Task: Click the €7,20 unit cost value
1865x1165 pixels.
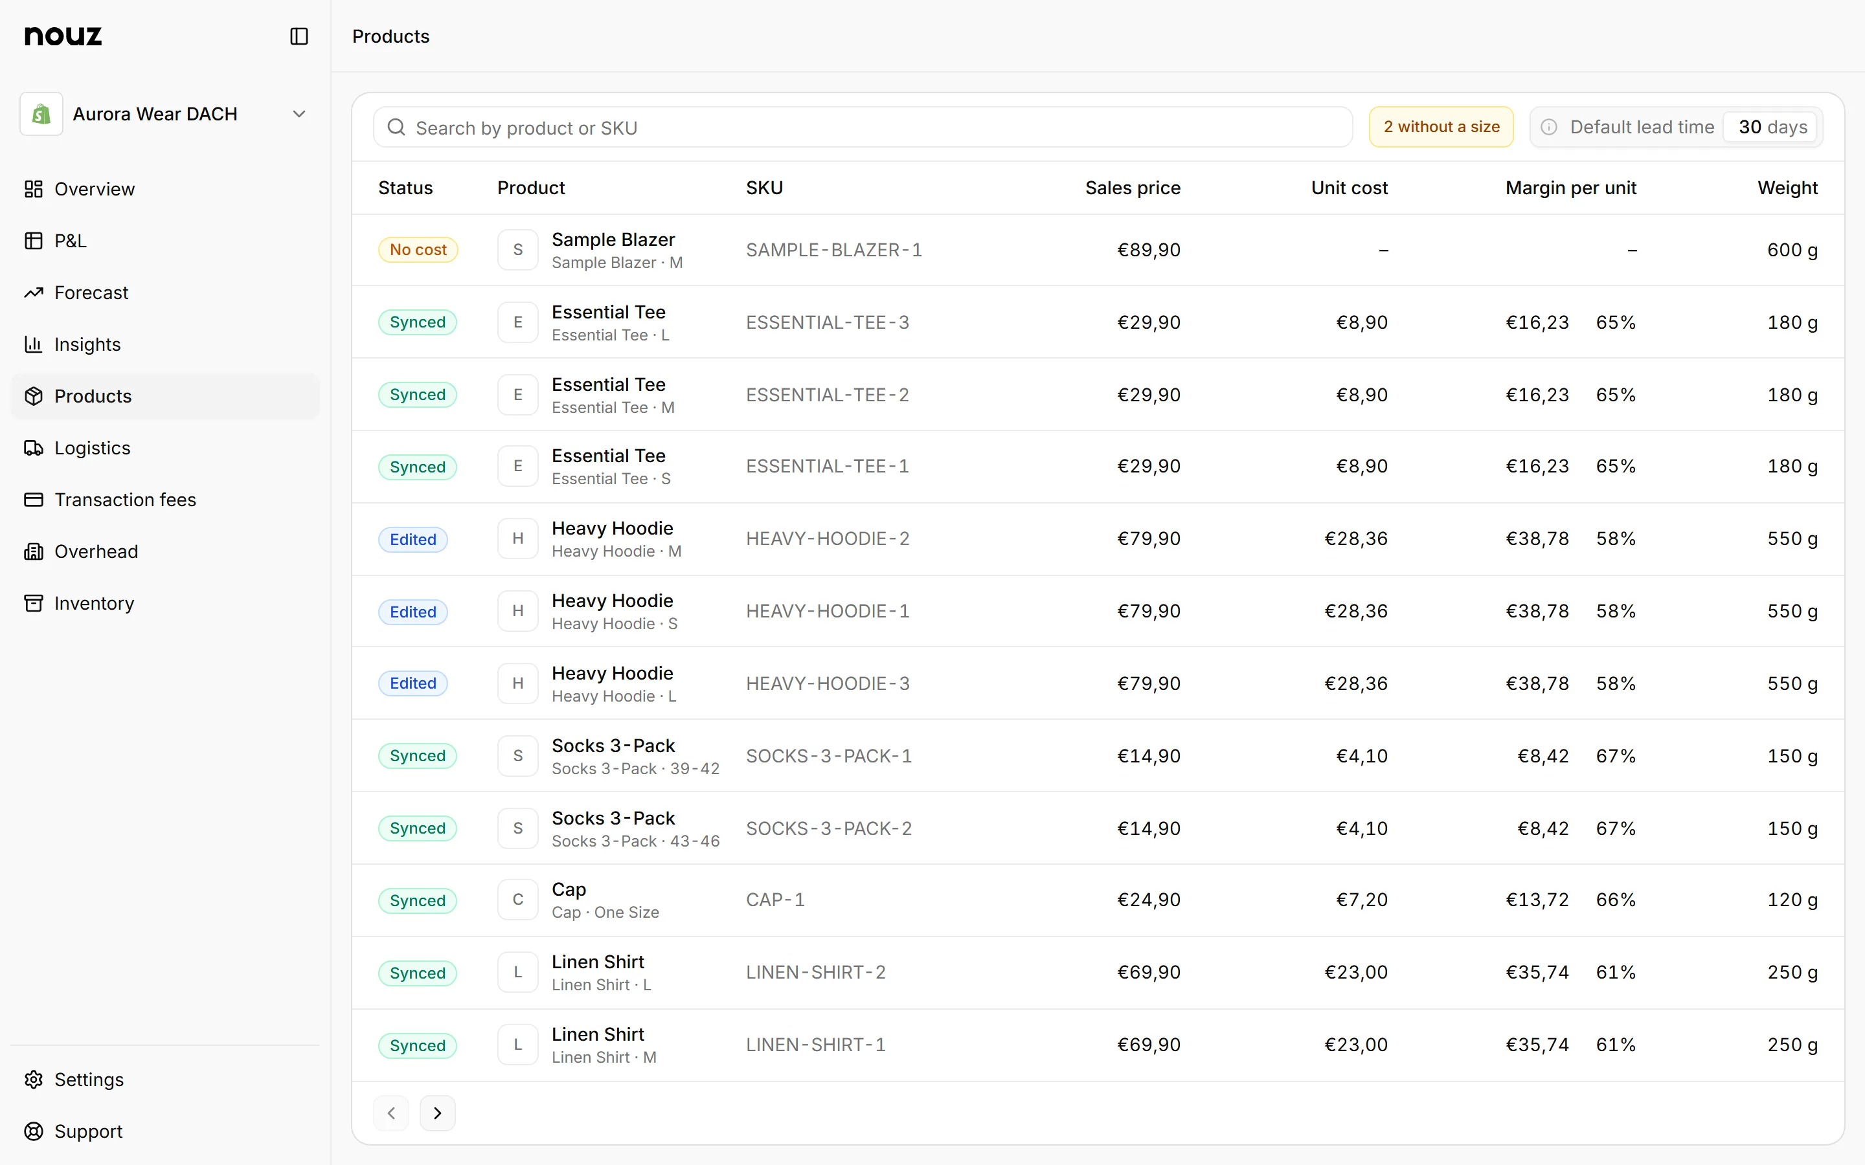Action: click(1362, 900)
